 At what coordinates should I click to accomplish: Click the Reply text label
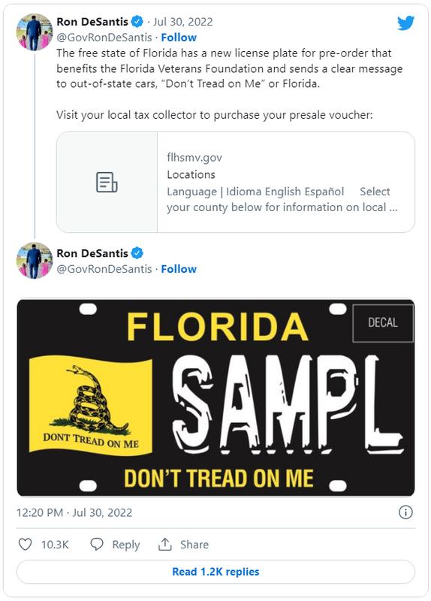tap(125, 545)
